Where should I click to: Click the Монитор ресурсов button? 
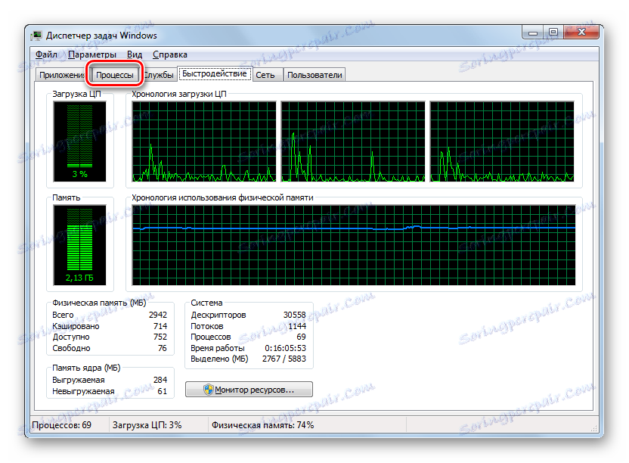click(x=249, y=390)
